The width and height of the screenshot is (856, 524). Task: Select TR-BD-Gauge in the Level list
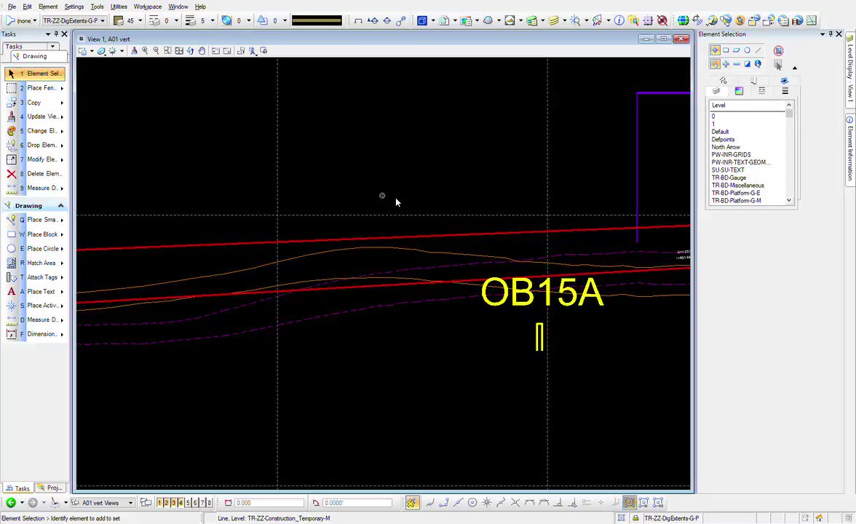[x=728, y=178]
